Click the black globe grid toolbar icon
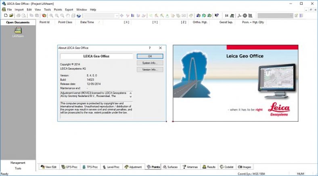 click(245, 16)
